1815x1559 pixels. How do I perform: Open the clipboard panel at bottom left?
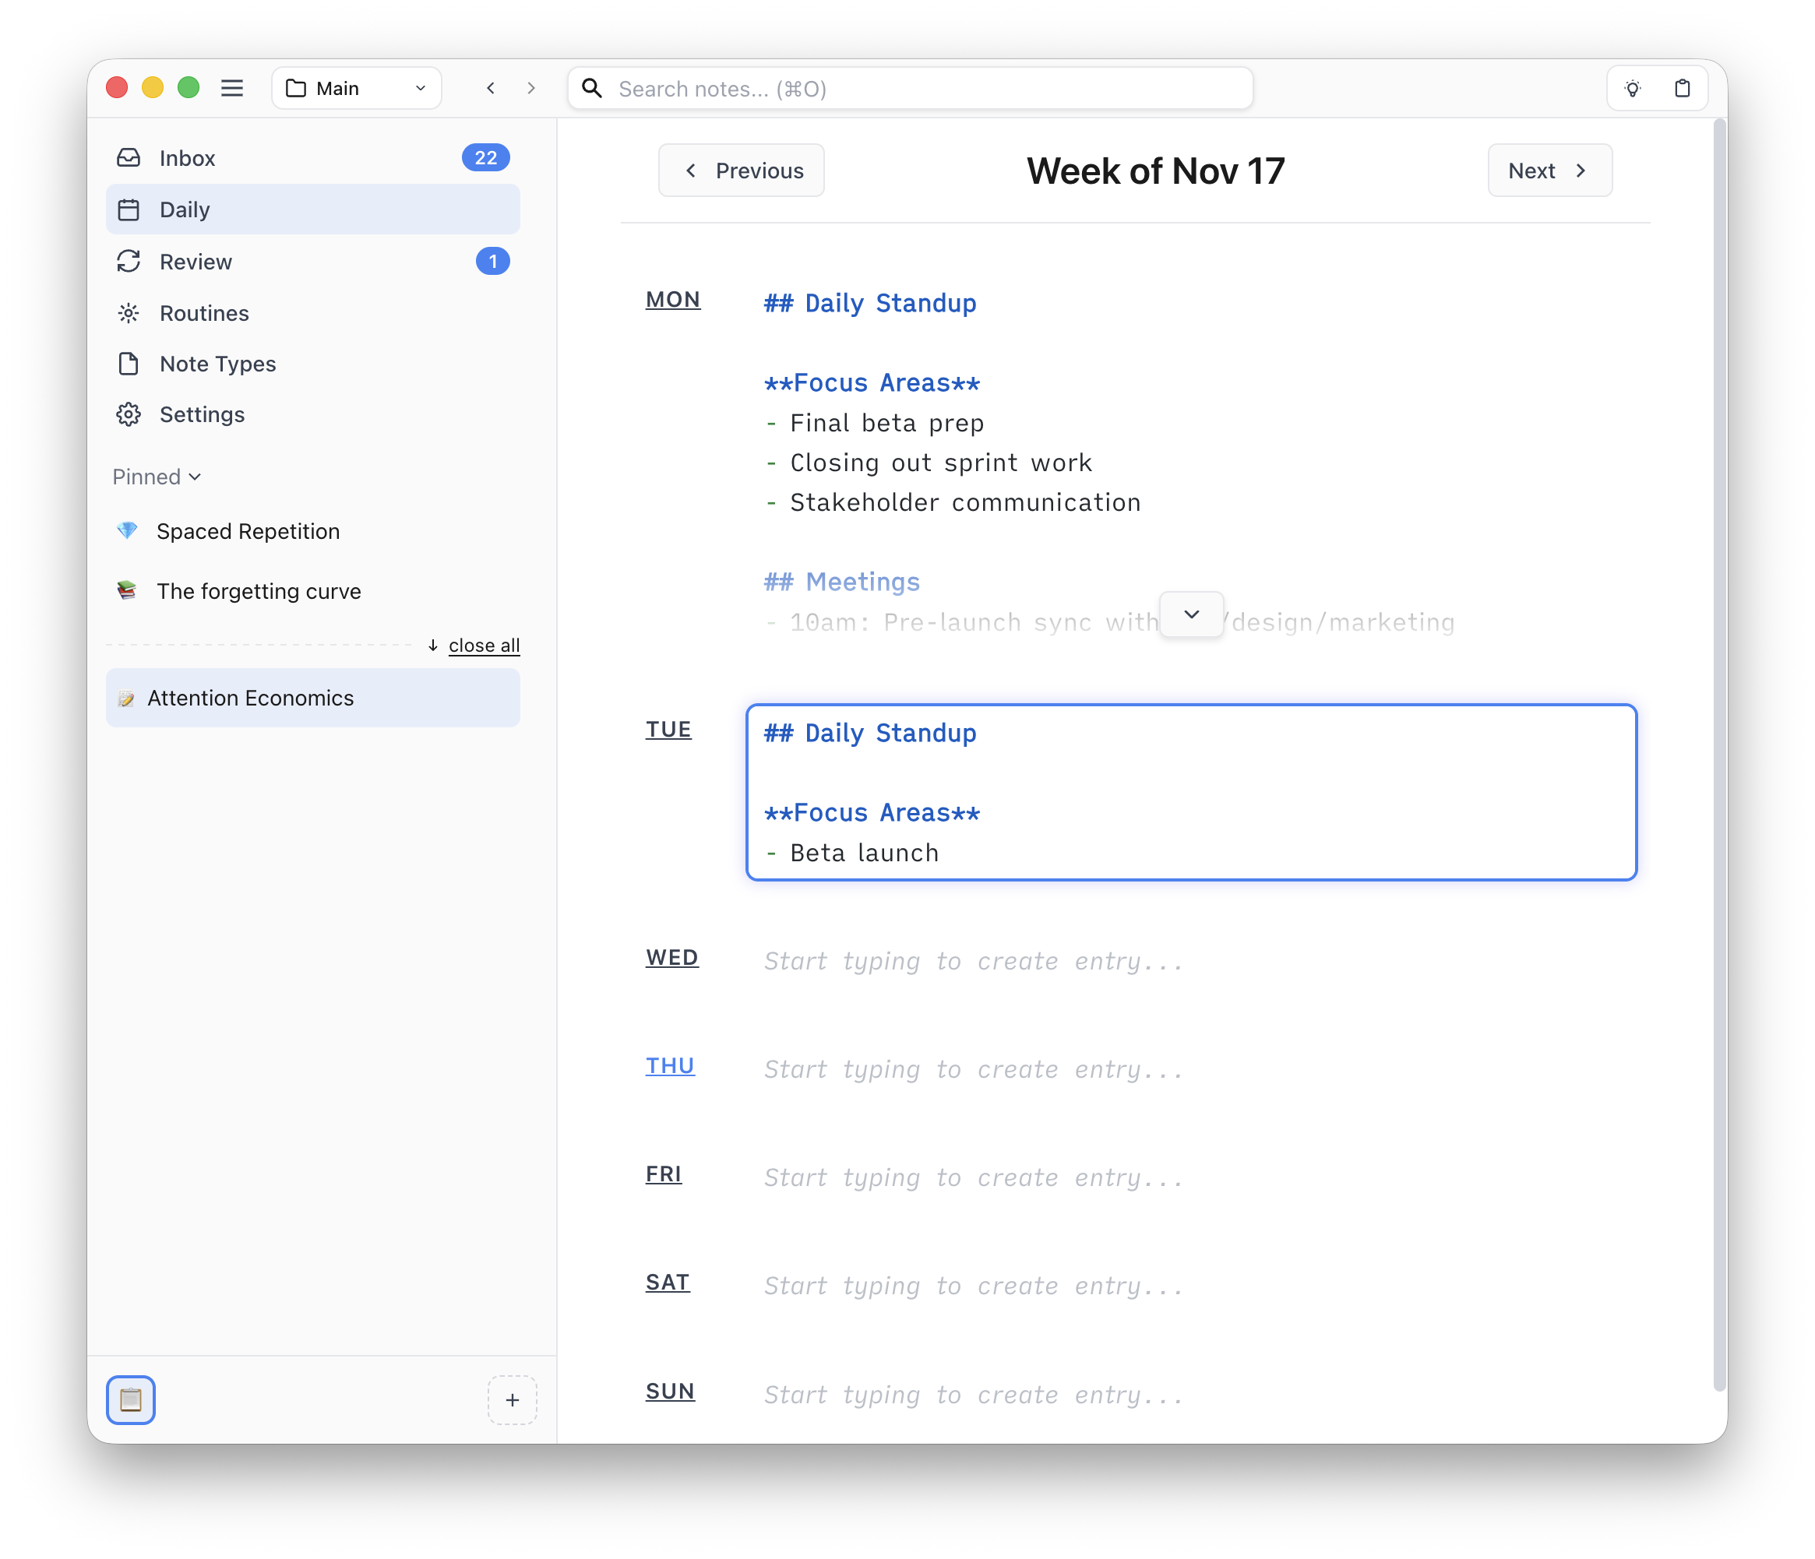131,1399
